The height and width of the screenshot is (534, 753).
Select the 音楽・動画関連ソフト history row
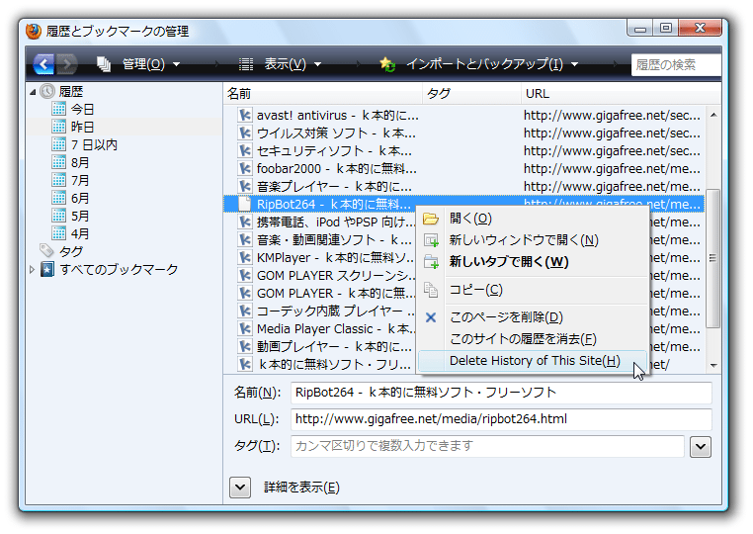(x=320, y=240)
